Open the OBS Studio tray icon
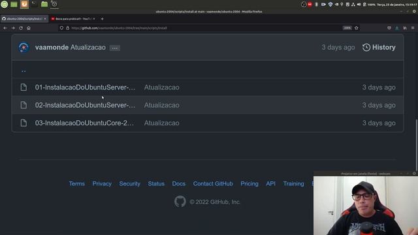Viewport: 418px width, 235px height. (x=303, y=5)
